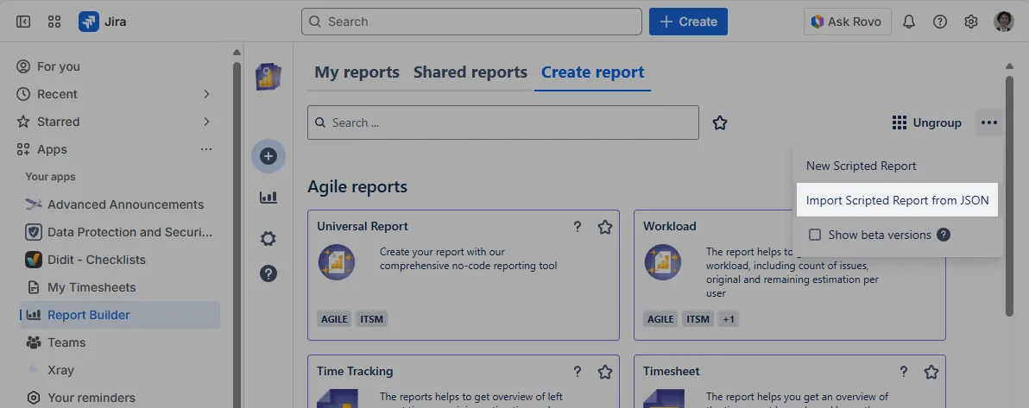The width and height of the screenshot is (1029, 408).
Task: Select New Scripted Report
Action: pyautogui.click(x=861, y=166)
